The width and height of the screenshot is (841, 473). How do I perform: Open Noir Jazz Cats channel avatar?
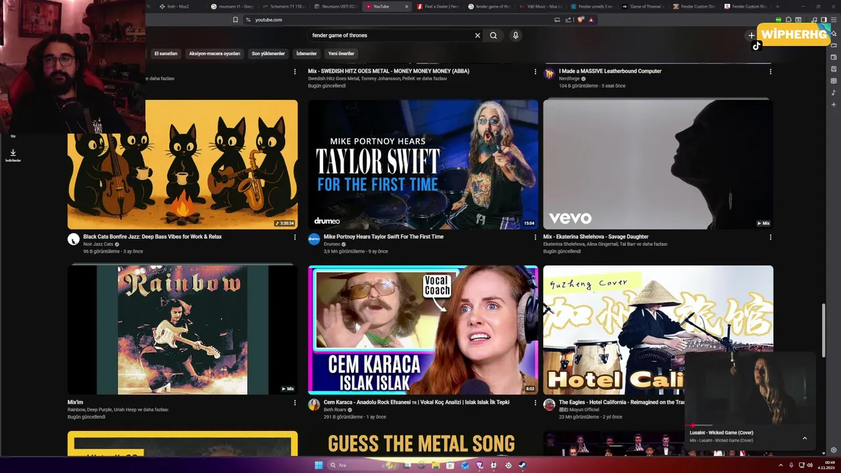74,239
